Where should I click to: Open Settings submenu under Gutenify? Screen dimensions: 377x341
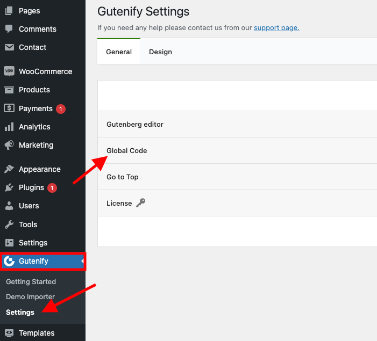[x=20, y=312]
